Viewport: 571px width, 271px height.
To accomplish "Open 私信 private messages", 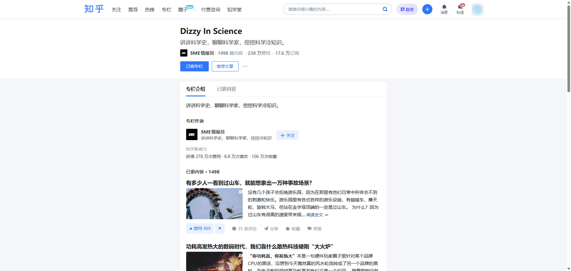I will click(x=460, y=9).
